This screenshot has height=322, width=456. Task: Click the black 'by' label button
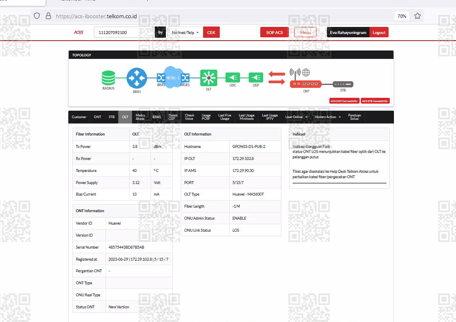[x=161, y=32]
